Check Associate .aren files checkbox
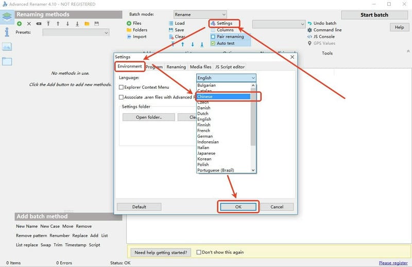Viewport: 412px width, 267px height. 121,97
